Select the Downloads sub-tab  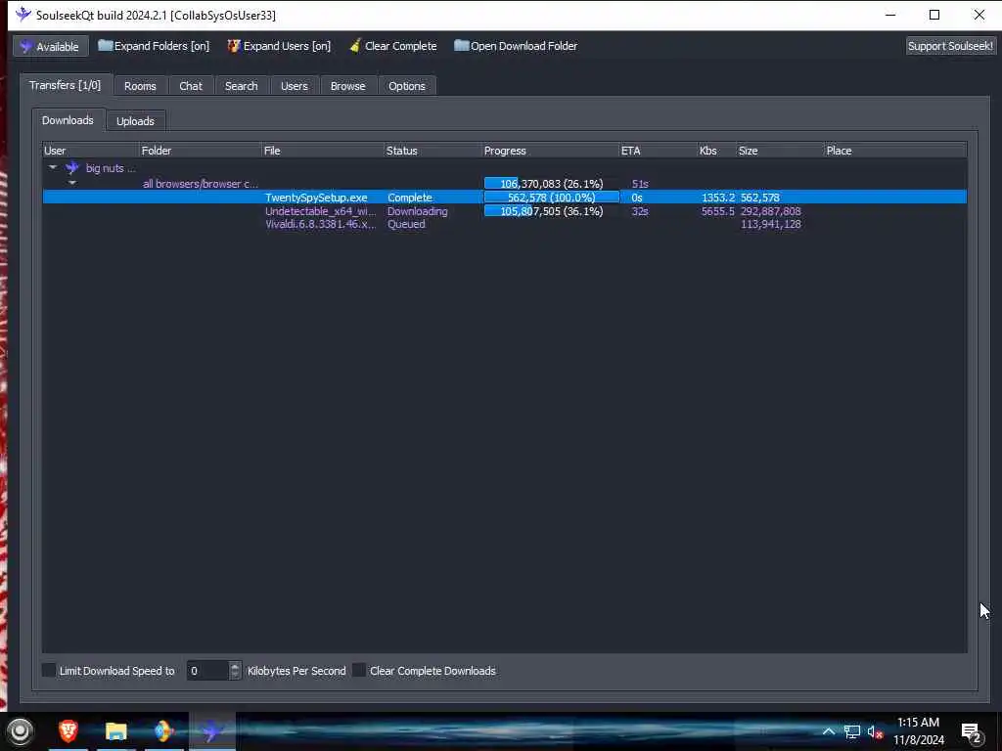pyautogui.click(x=68, y=120)
